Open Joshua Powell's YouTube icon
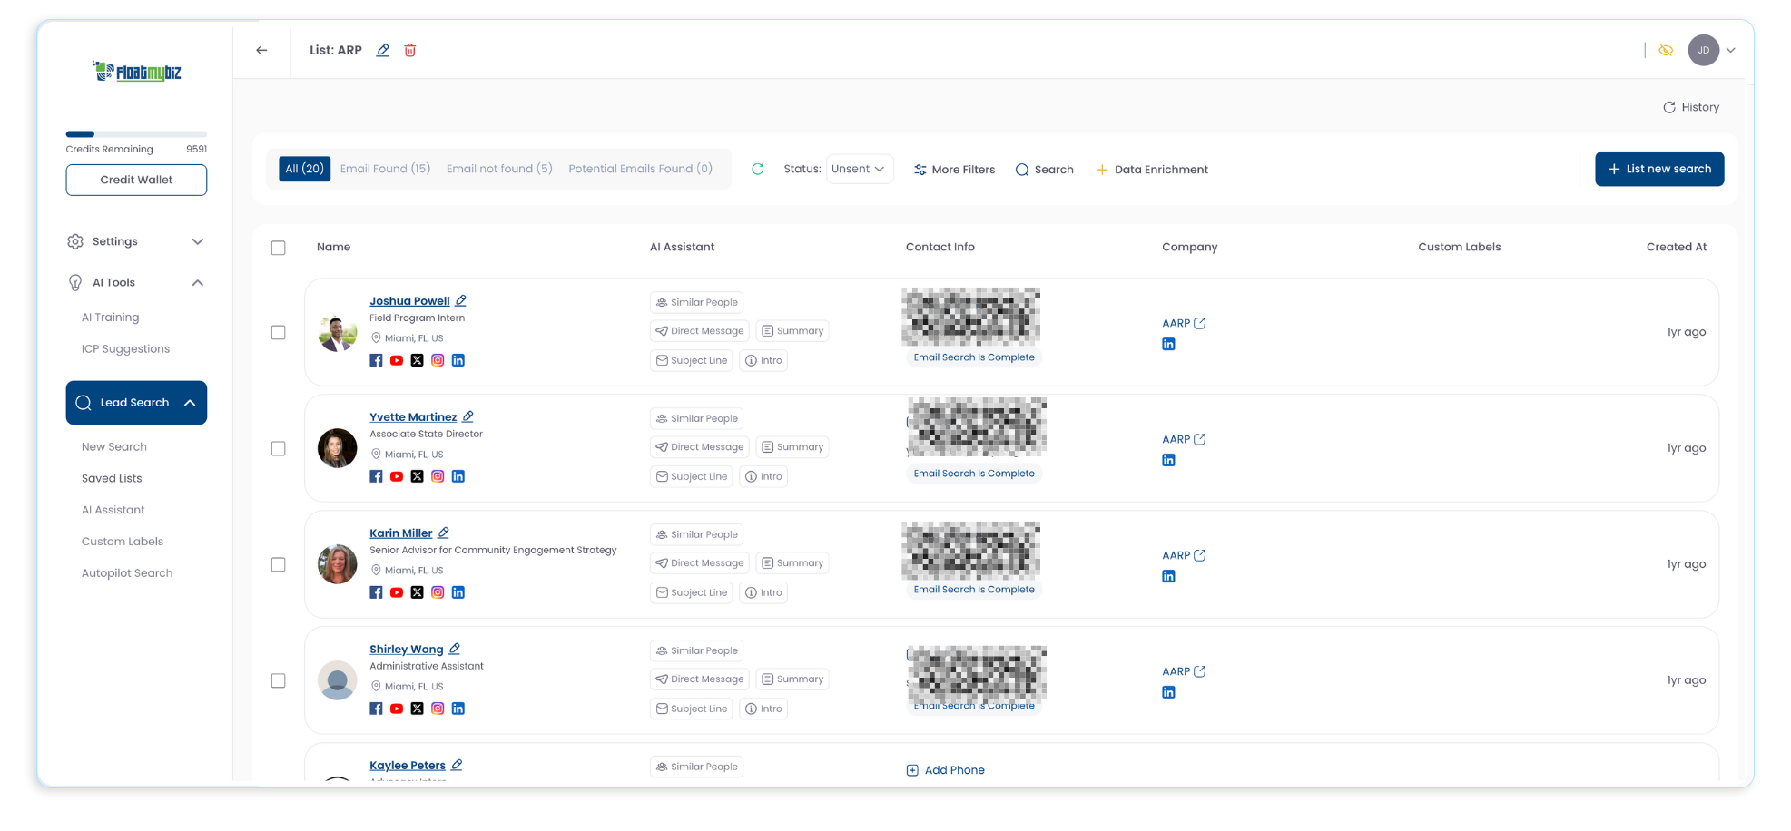 (x=397, y=360)
